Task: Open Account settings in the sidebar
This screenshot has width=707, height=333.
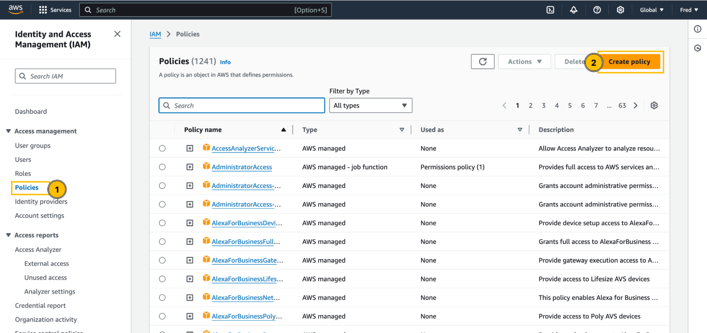Action: (x=40, y=216)
